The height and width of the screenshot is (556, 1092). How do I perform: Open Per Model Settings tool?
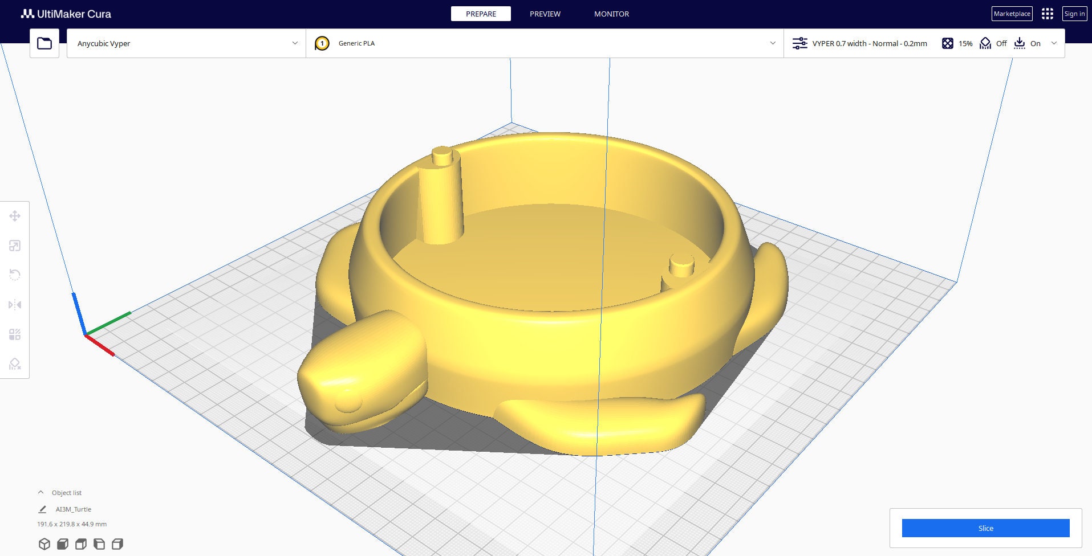coord(15,334)
